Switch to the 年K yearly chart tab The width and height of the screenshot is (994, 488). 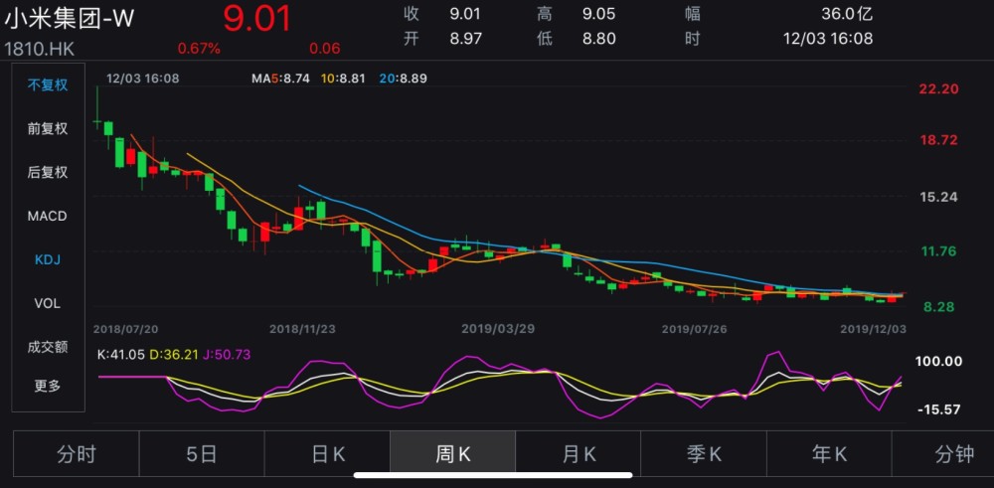coord(829,454)
